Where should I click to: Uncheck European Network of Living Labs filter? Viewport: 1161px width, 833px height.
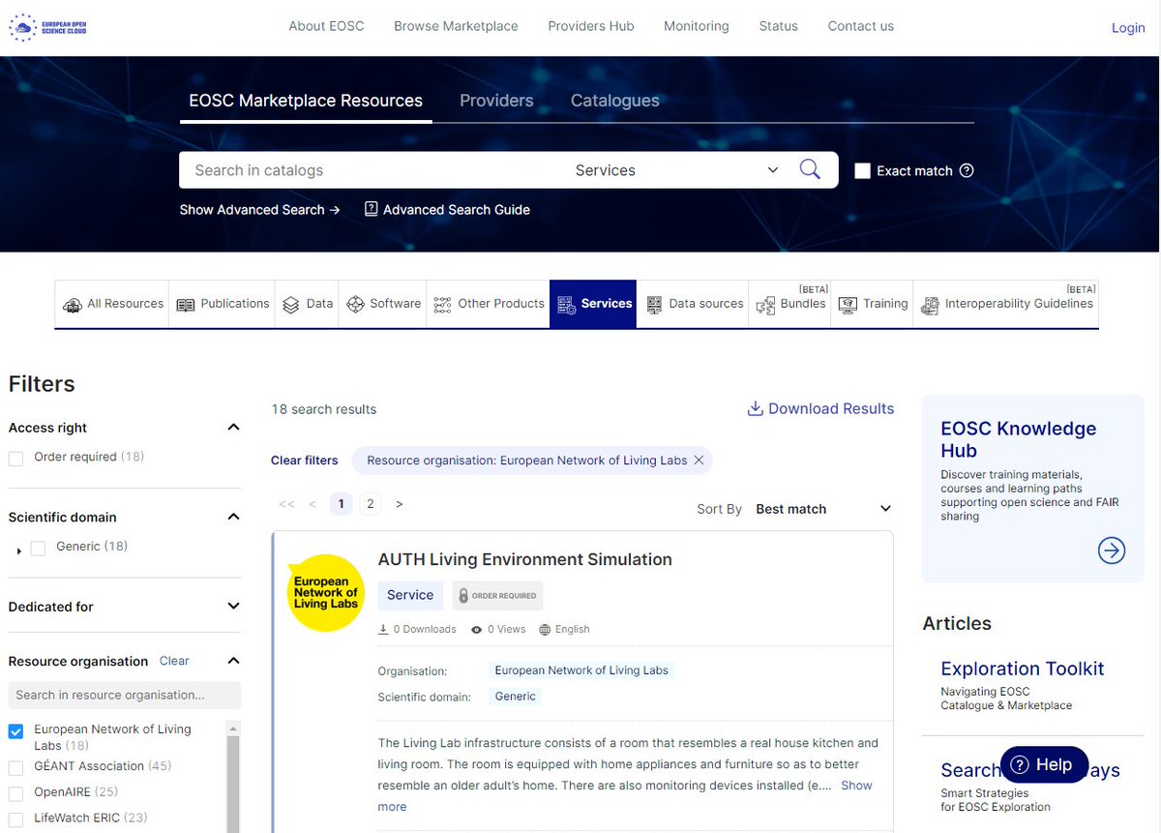tap(15, 731)
